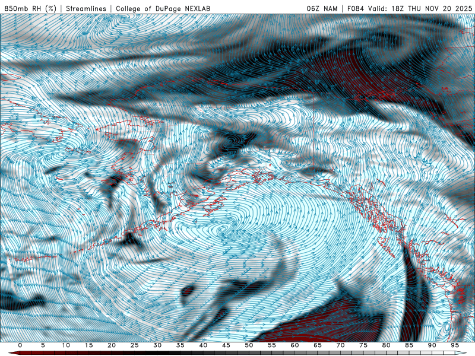This screenshot has height=356, width=475.
Task: Select the 50 value on the color scale
Action: pyautogui.click(x=249, y=345)
